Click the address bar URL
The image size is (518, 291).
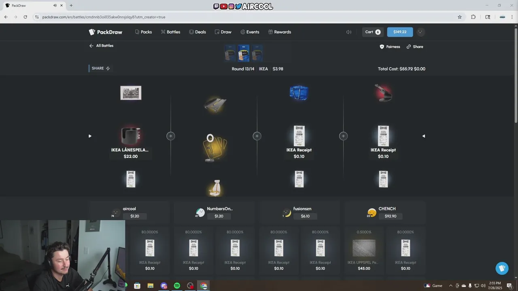(x=104, y=17)
